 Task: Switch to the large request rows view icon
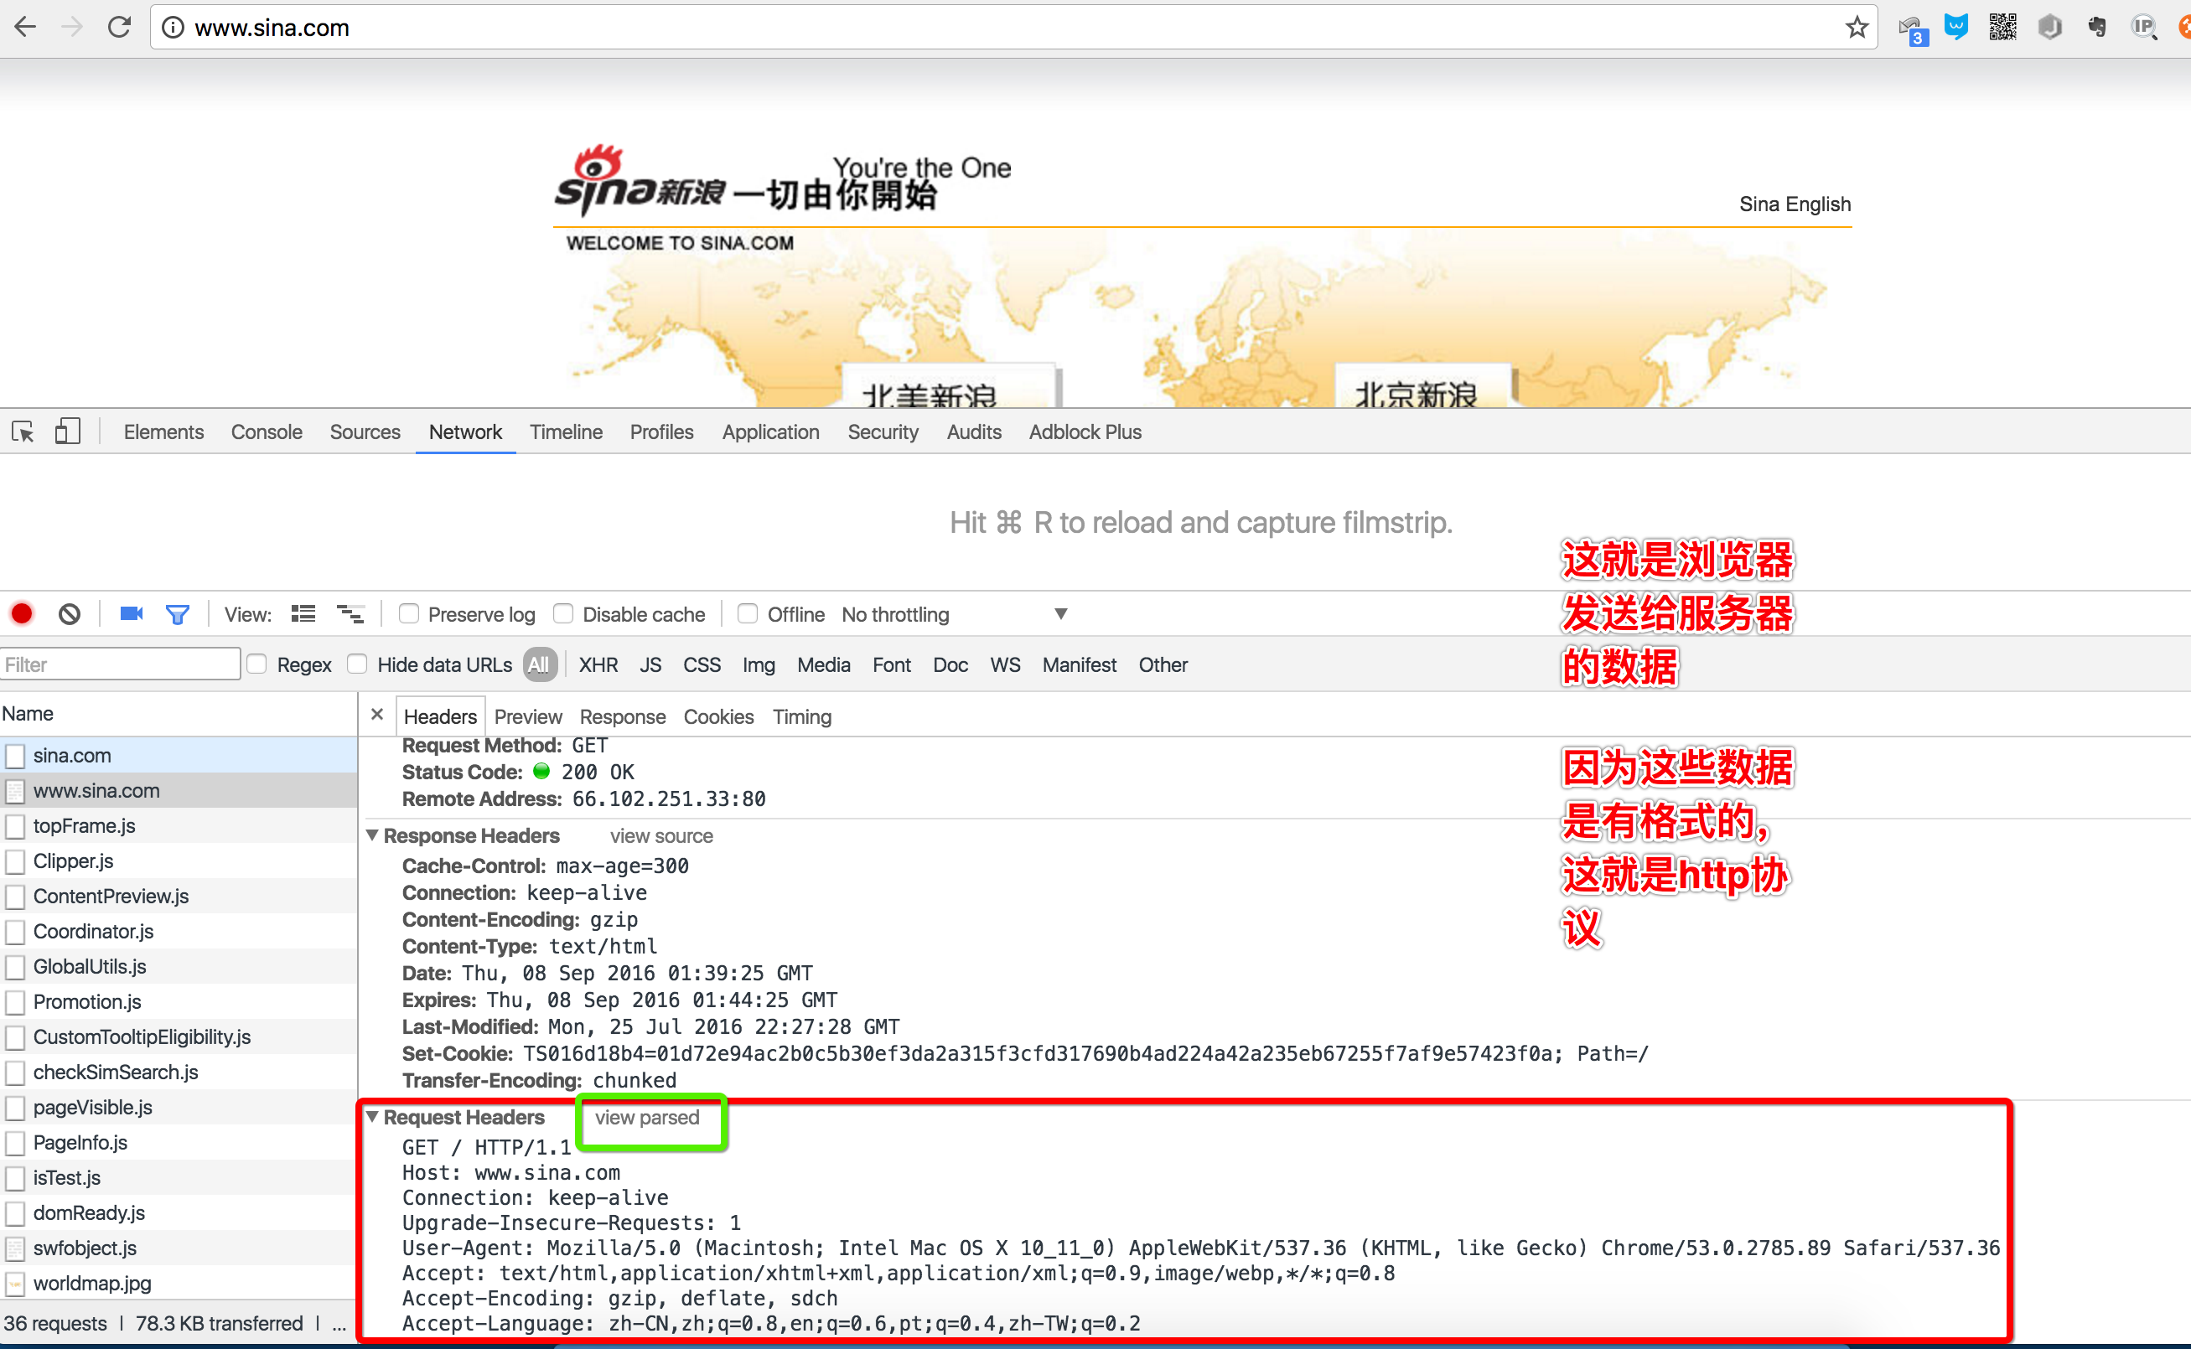click(x=303, y=614)
